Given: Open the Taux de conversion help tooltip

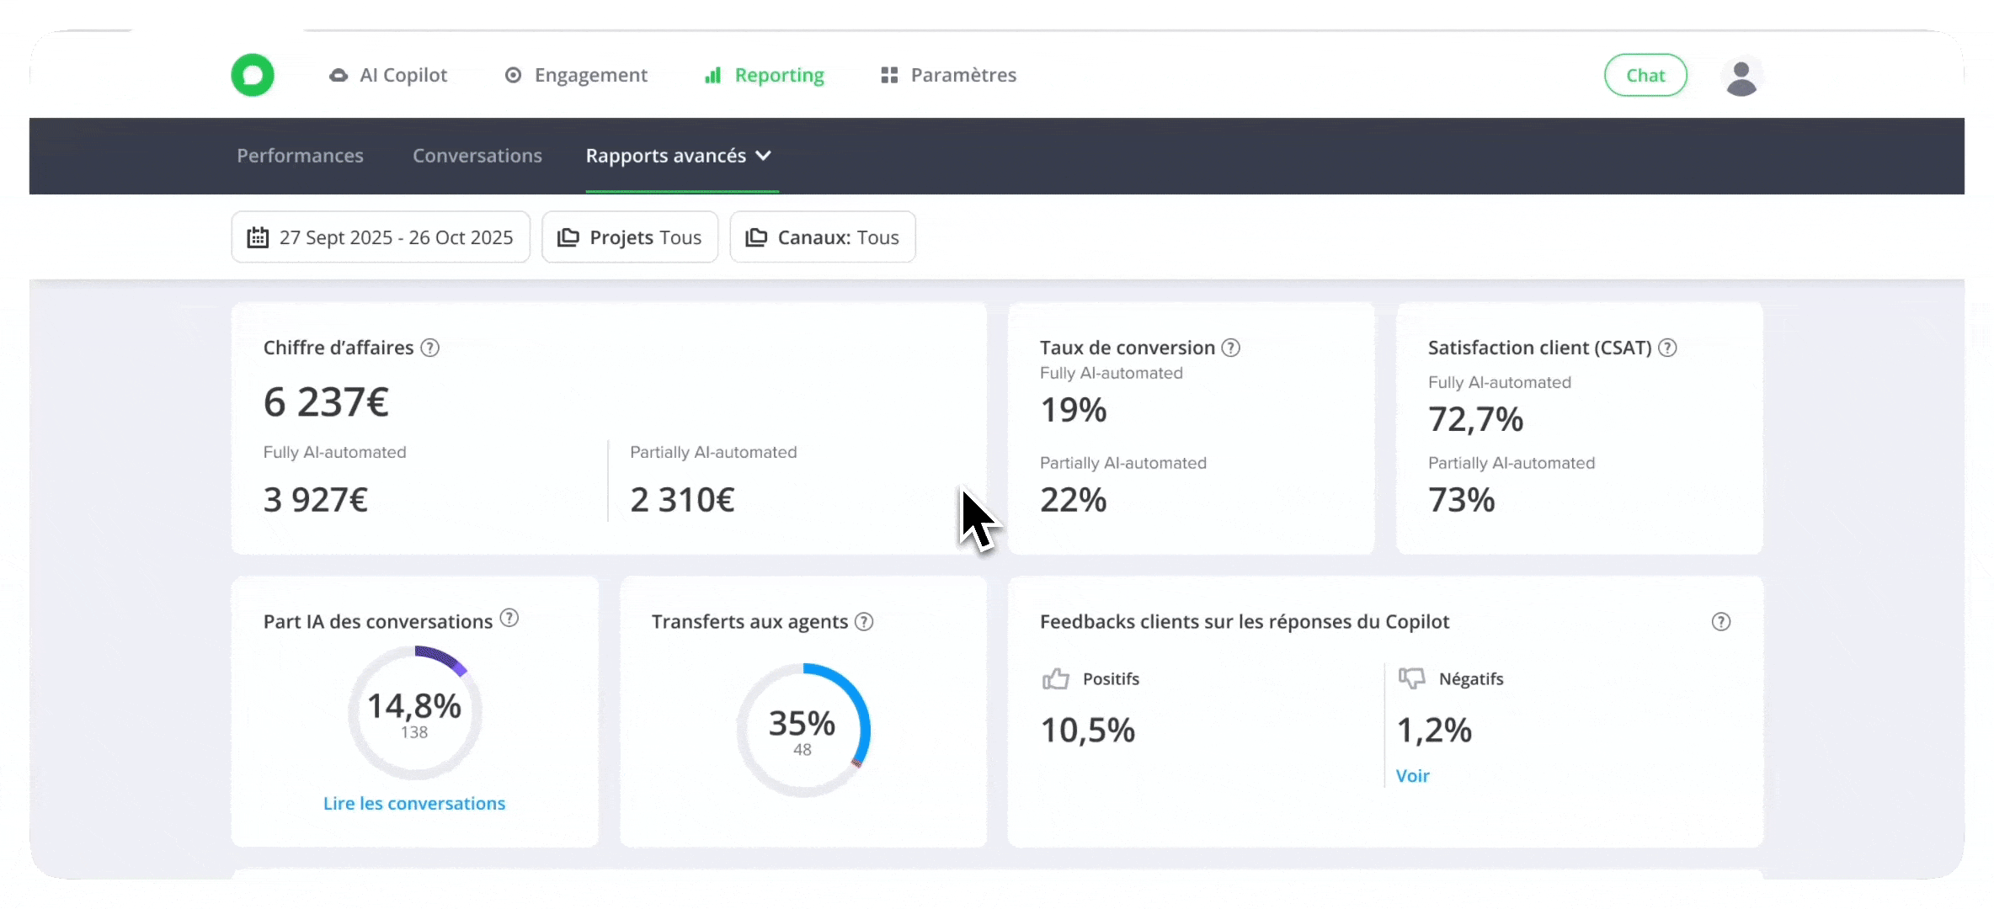Looking at the screenshot, I should (1231, 348).
